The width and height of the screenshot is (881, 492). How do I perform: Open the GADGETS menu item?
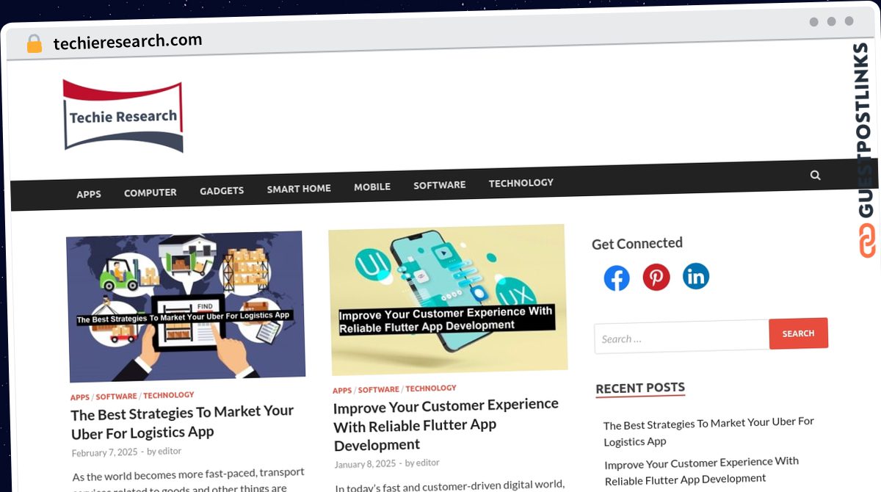point(222,190)
